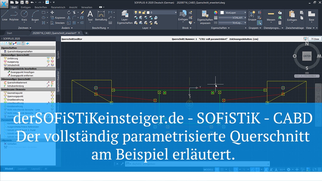Click the Kopieren tool
This screenshot has height=181, width=322.
tap(59, 18)
